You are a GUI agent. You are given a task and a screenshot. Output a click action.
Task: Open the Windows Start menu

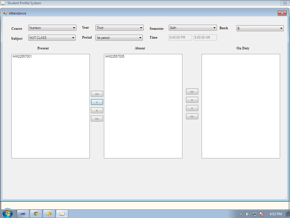(x=8, y=213)
